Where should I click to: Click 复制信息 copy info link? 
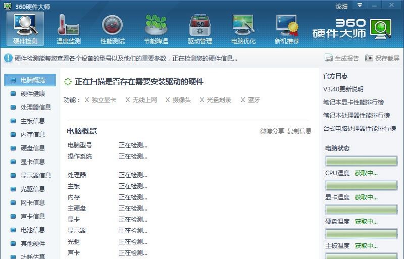point(299,131)
